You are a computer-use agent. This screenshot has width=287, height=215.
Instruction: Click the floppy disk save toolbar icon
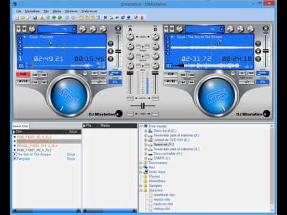click(x=35, y=17)
